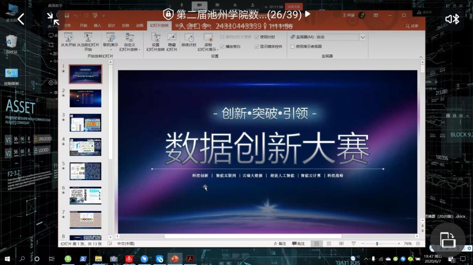Screen dimensions: 473x265
Task: Toggle the 使用计时 checkbox
Action: coord(257,37)
